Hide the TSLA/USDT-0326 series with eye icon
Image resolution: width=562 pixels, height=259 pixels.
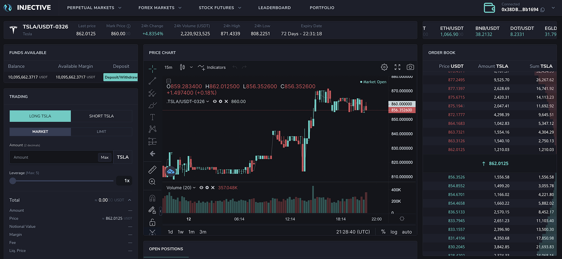[x=215, y=101]
